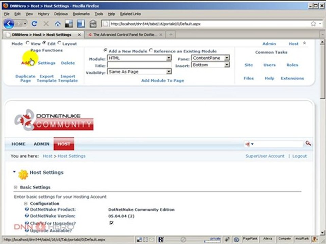Viewport: 326px width, 244px height.
Task: Open the blue bookmarks sidebar toolbar icon
Action: coord(81,24)
